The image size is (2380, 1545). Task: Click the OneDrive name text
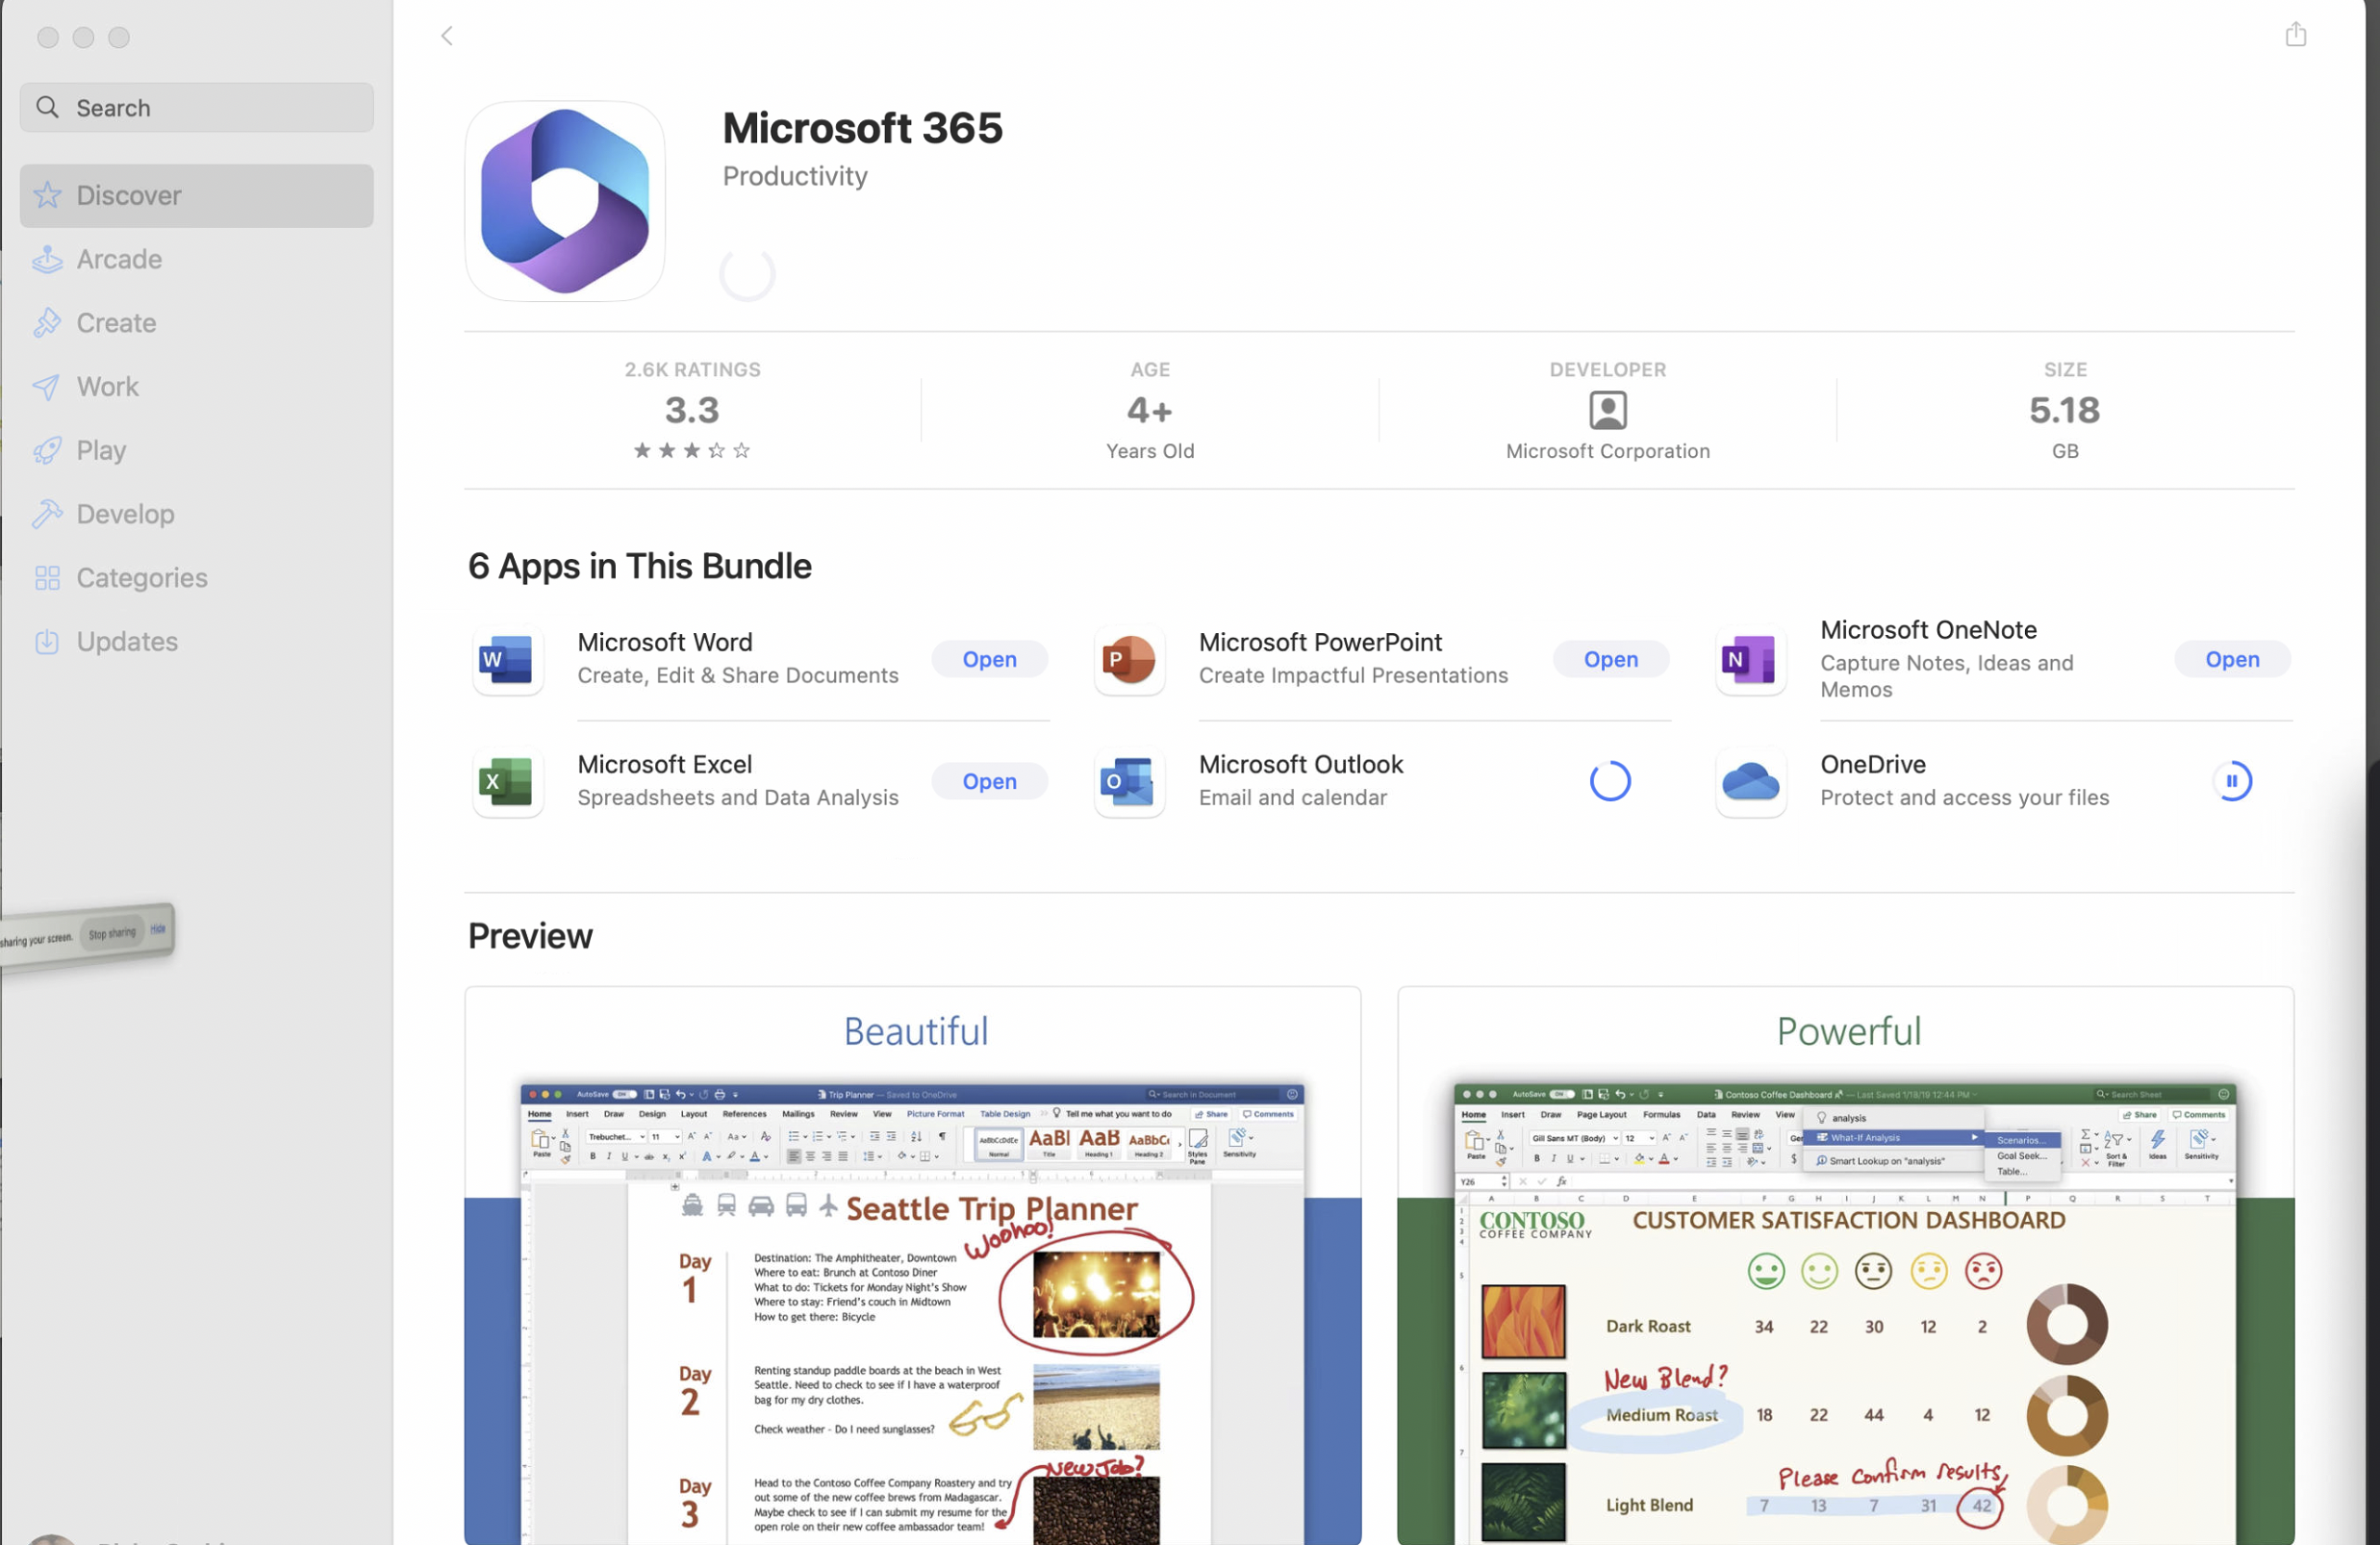tap(1872, 764)
